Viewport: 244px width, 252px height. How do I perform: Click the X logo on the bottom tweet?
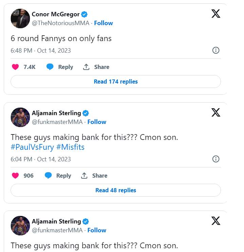(216, 221)
